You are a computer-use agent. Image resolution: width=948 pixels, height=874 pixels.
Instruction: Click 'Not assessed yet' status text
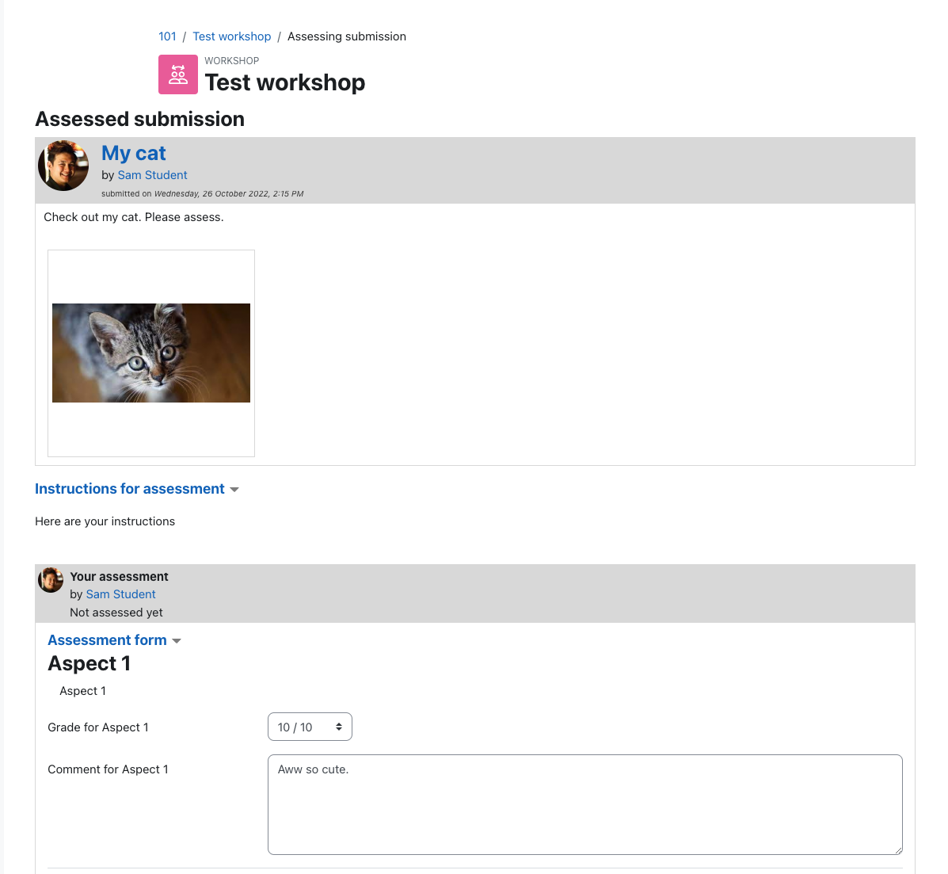(116, 612)
